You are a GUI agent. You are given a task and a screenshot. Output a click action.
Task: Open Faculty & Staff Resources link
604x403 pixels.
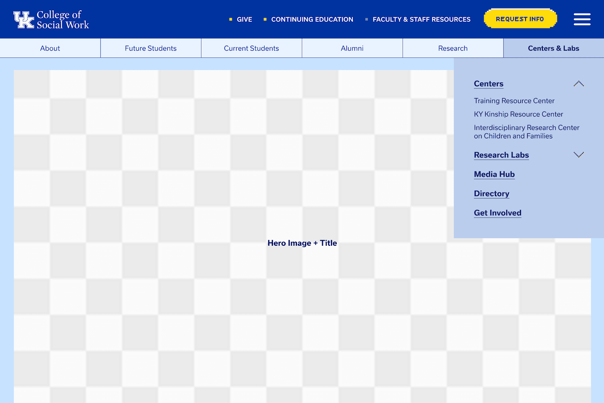point(422,19)
